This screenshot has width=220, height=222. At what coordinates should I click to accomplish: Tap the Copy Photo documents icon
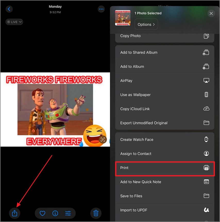pyautogui.click(x=206, y=36)
